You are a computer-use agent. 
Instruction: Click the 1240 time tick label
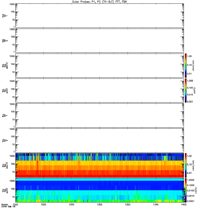71,204
